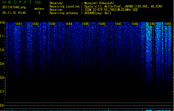Click the 1.1 kHz axis label
Image resolution: width=174 pixels, height=111 pixels.
coord(2,36)
